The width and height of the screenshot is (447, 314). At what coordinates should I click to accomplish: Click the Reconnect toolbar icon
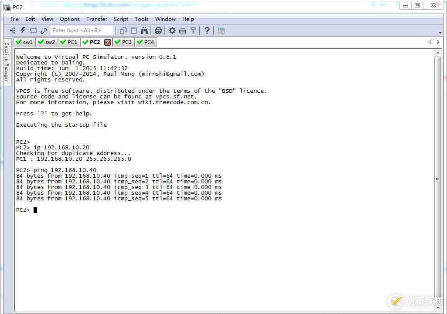33,30
